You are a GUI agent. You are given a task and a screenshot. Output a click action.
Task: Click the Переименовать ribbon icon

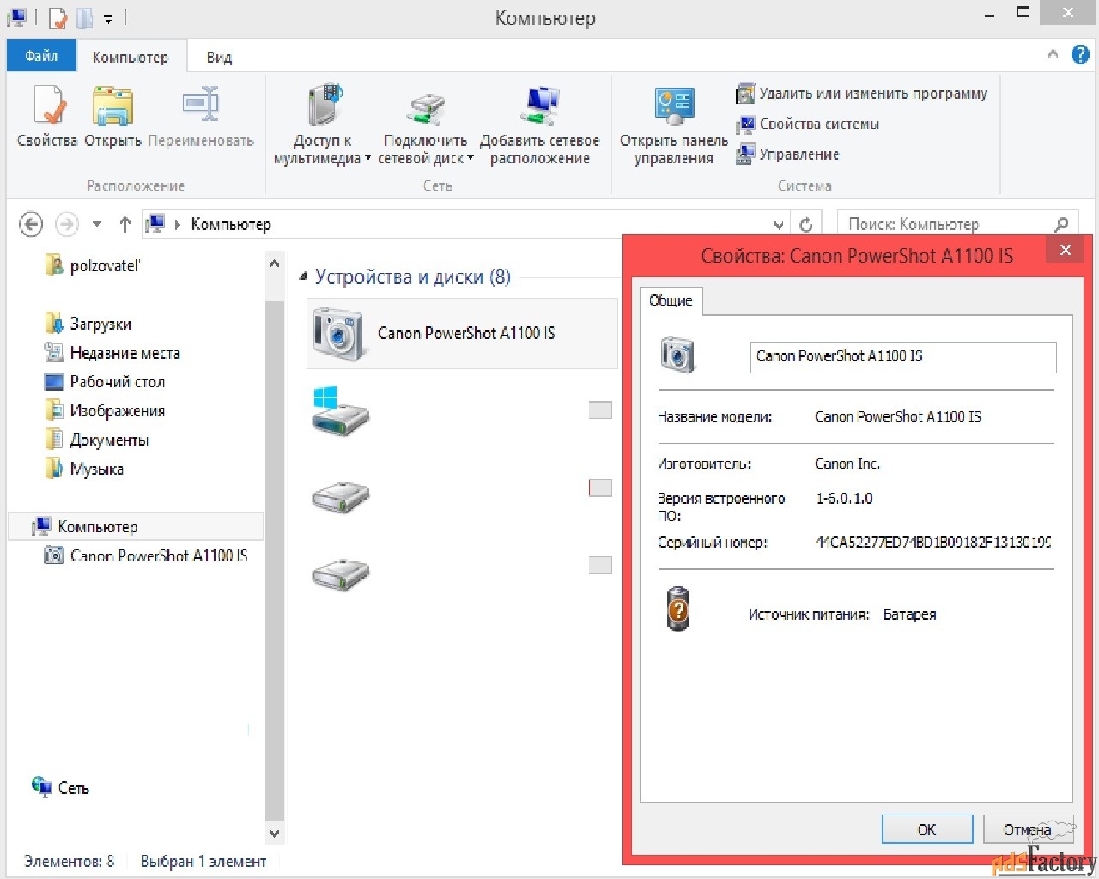pos(201,117)
